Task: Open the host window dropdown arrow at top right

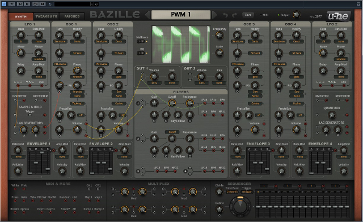Action: pos(358,4)
